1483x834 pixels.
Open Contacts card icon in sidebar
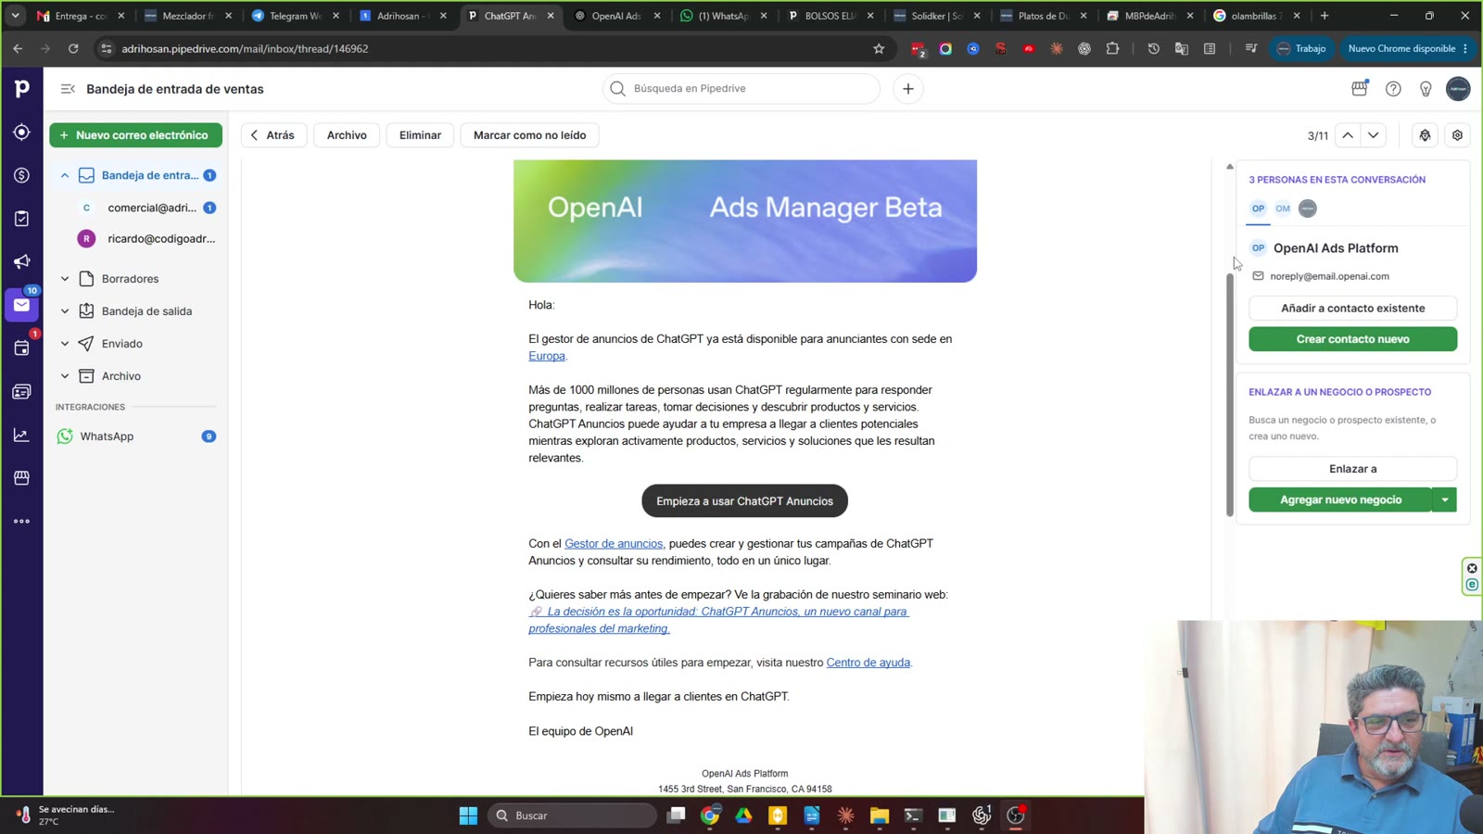(x=21, y=391)
